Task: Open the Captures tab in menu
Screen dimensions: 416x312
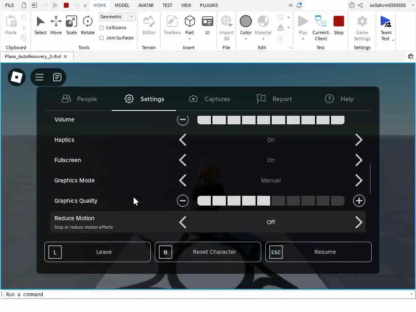Action: coord(210,99)
